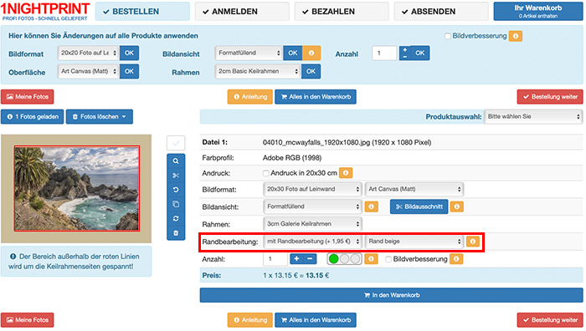The width and height of the screenshot is (586, 331).
Task: Enable Bildverbesserung checkbox in Datei 1 row
Action: [x=388, y=259]
